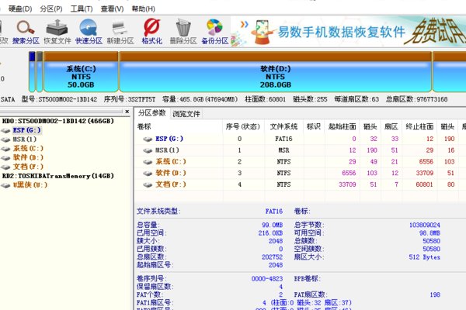Open the 帮助(H) menu
The image size is (466, 310).
pyautogui.click(x=143, y=9)
